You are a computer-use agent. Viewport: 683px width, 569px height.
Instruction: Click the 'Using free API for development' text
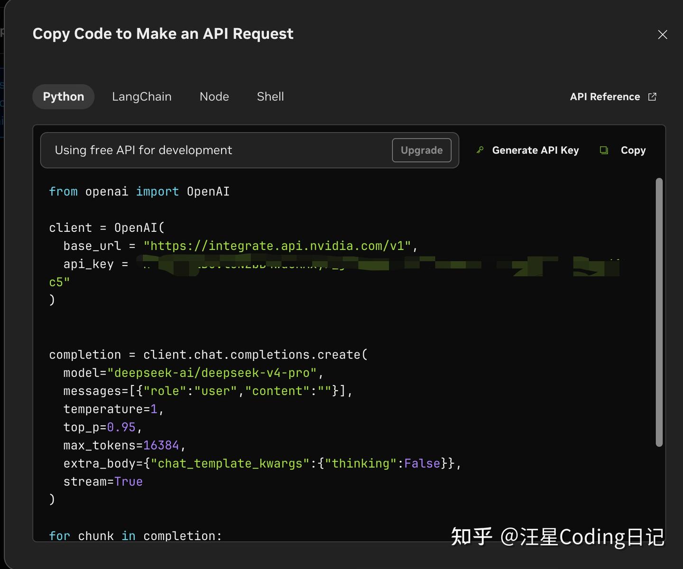tap(143, 150)
